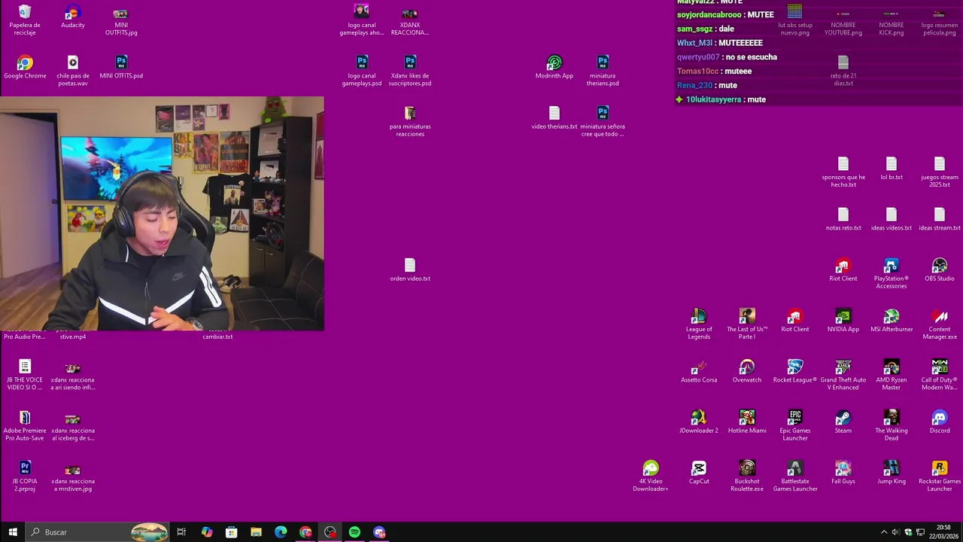This screenshot has height=542, width=963.
Task: Open Epic Games Launcher shortcut
Action: coord(795,425)
